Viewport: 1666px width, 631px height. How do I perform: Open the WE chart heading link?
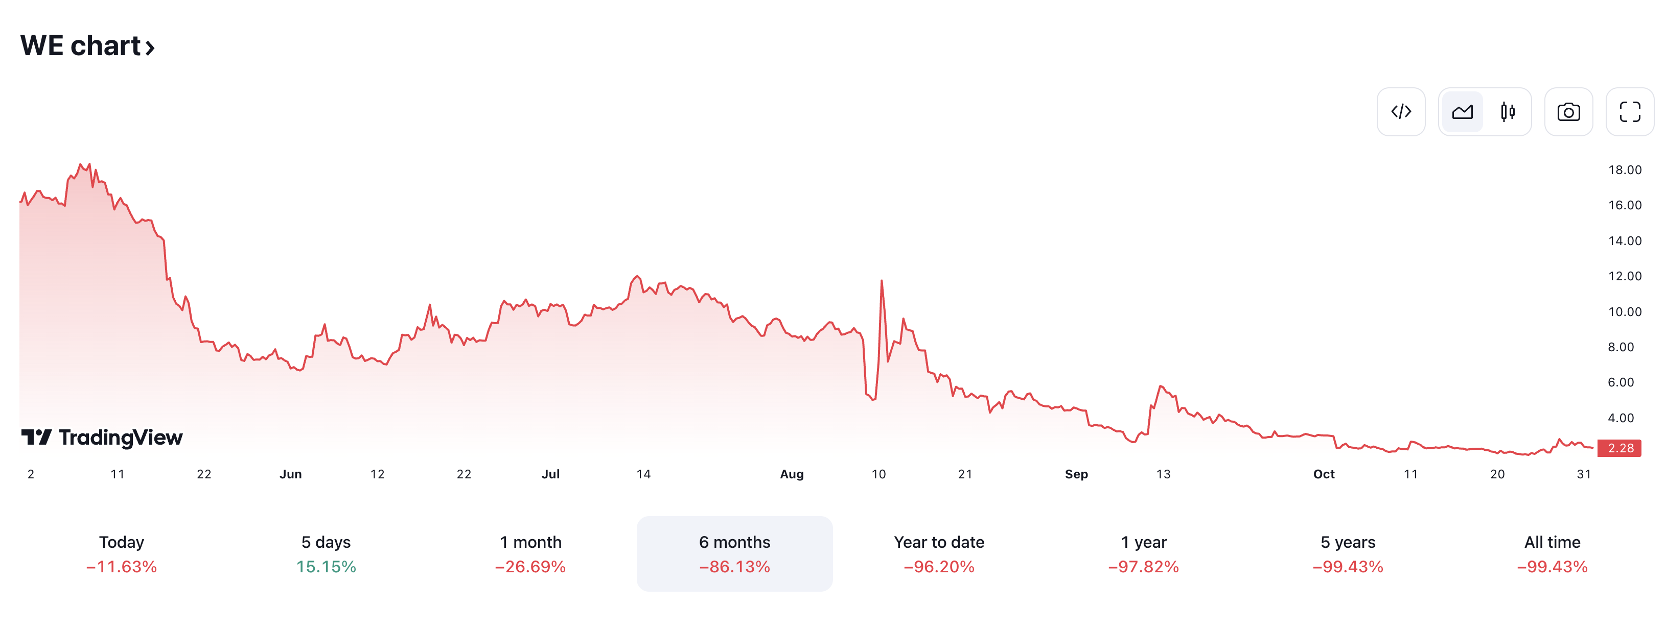point(80,46)
